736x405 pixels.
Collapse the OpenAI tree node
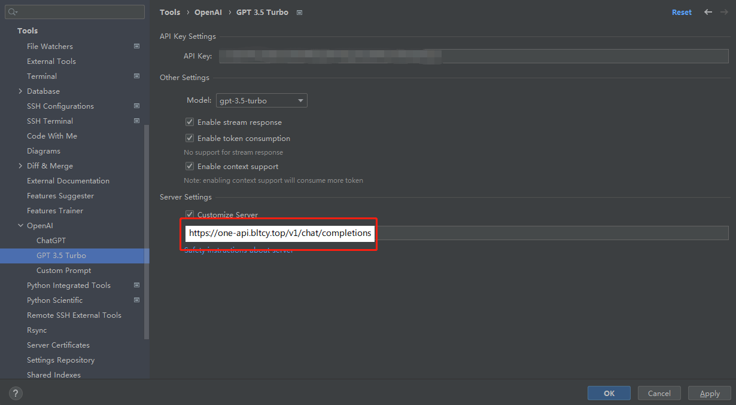(x=20, y=225)
